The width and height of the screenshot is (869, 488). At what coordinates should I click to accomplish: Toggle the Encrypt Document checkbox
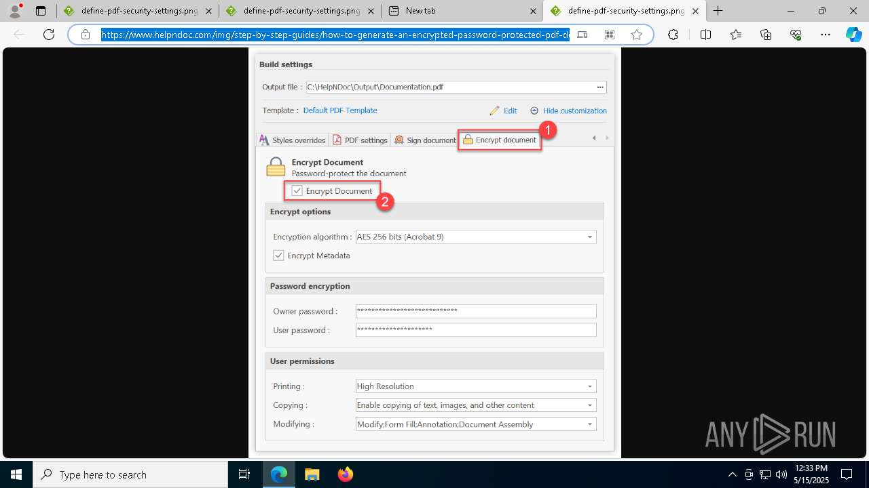[297, 191]
